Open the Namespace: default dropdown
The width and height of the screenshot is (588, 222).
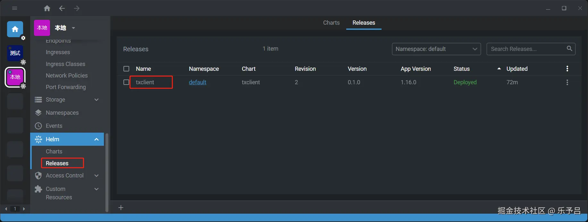(x=436, y=49)
